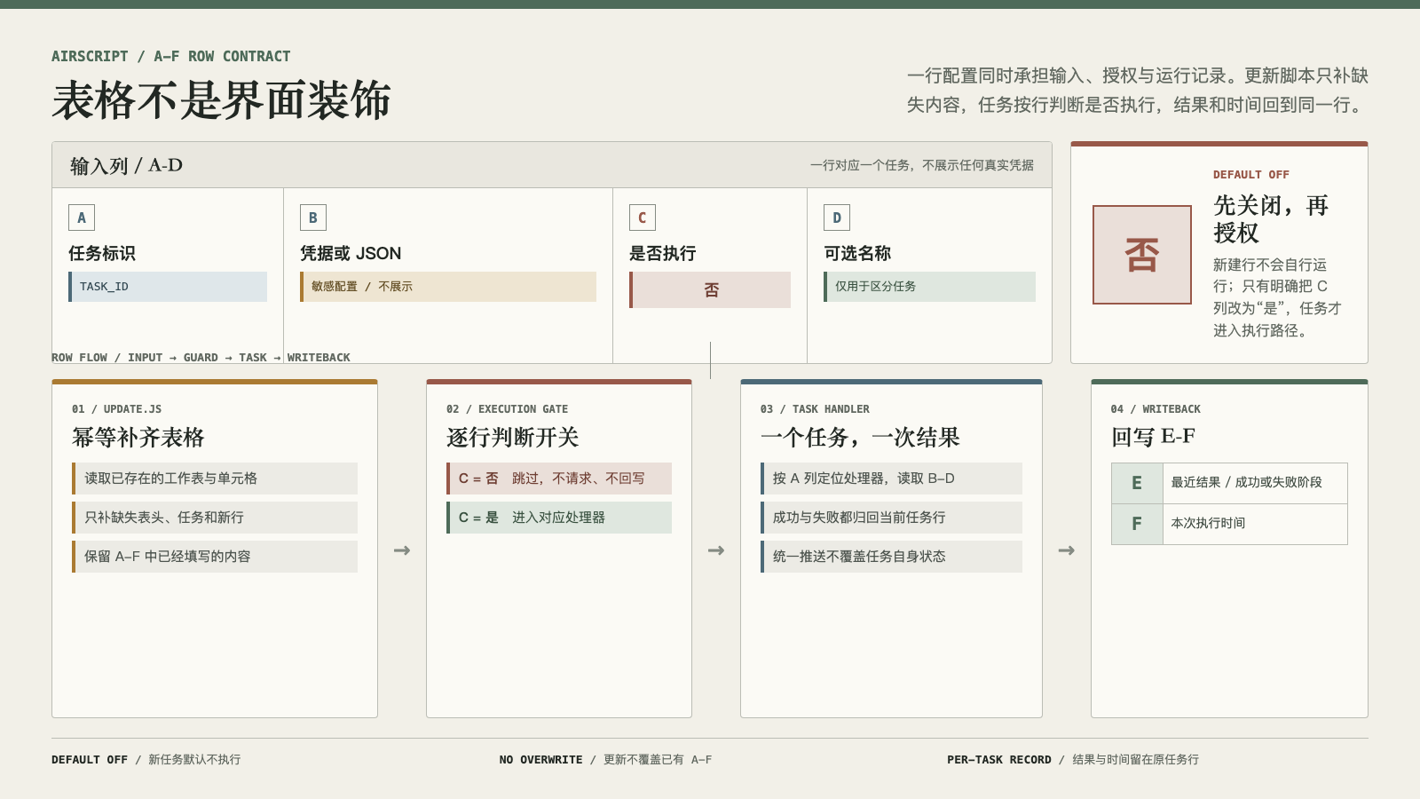Click the 按 A 列定位处理器 row
This screenshot has width=1420, height=799.
[891, 479]
